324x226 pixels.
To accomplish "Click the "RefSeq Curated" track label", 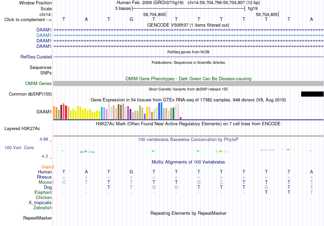I will point(36,57).
